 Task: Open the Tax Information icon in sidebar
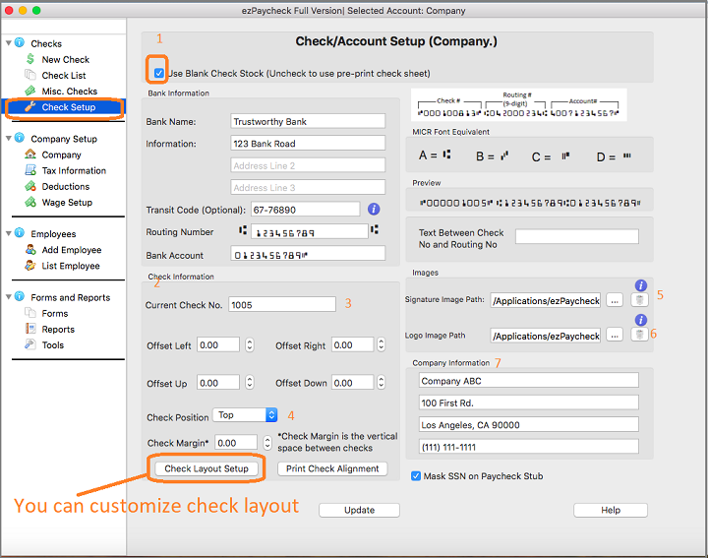[31, 171]
